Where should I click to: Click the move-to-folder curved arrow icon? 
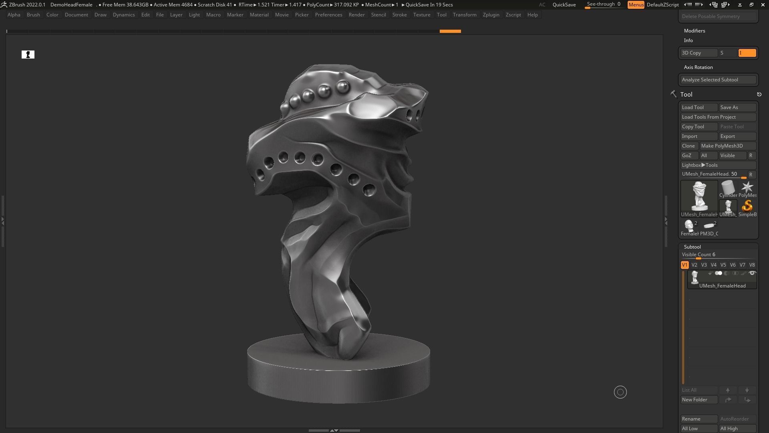pyautogui.click(x=728, y=400)
